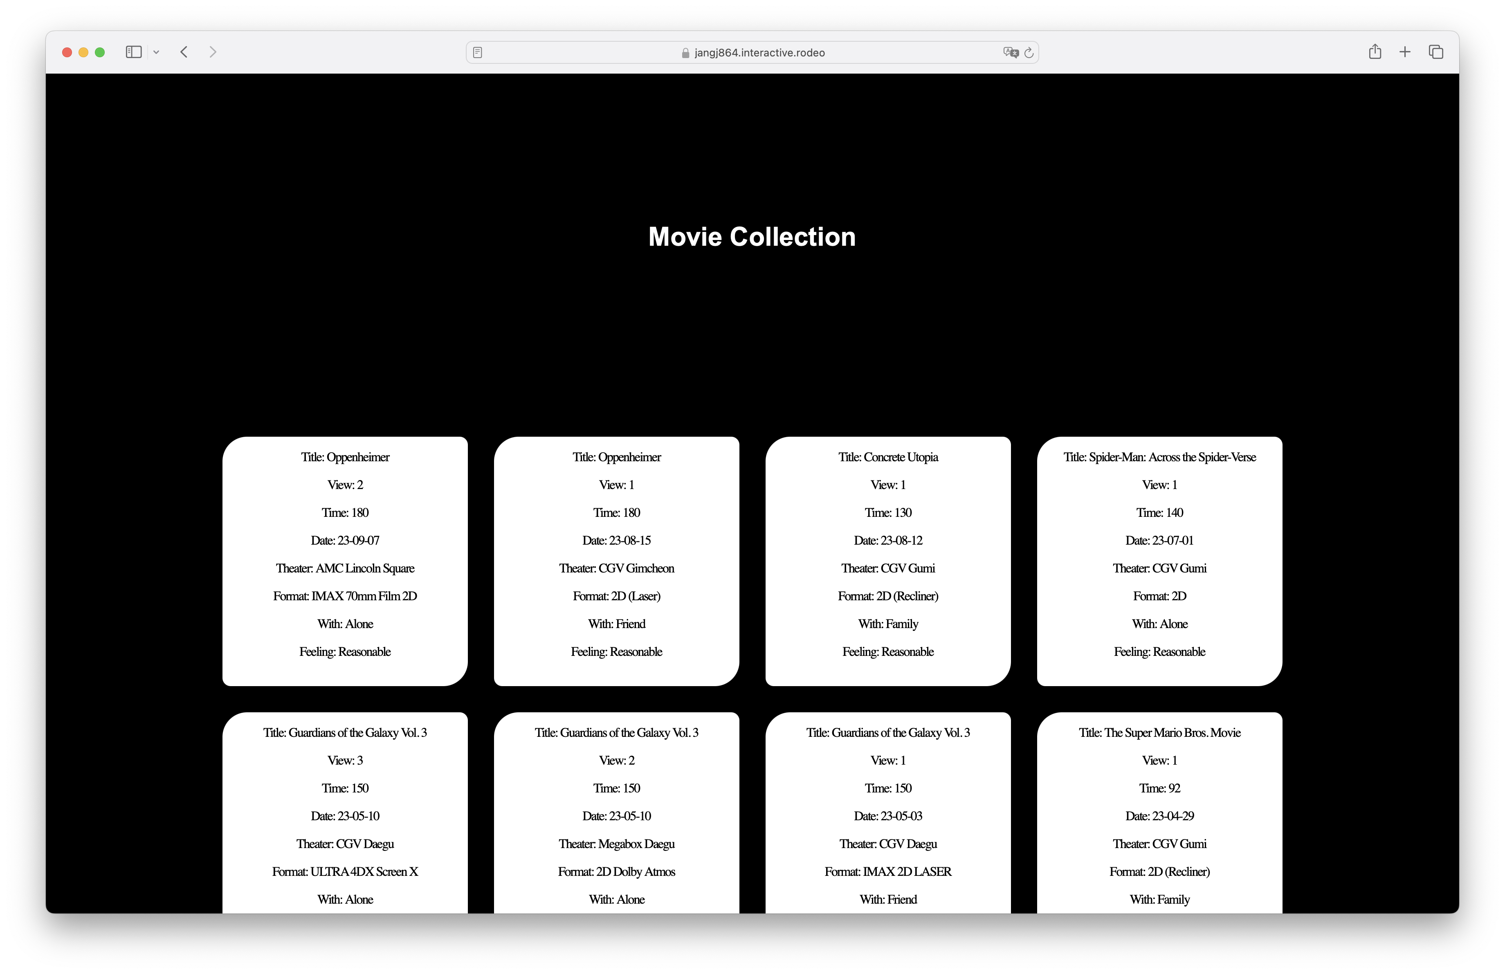Select the Oppenheimer CGV Gimcheon card
This screenshot has width=1505, height=974.
click(x=617, y=561)
